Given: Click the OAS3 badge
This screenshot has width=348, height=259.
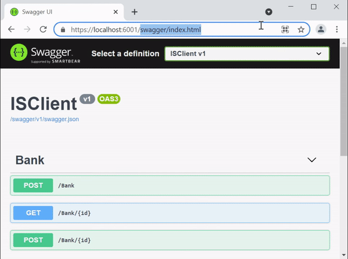Looking at the screenshot, I should click(109, 99).
